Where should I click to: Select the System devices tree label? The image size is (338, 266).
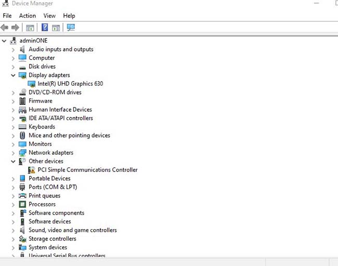(x=48, y=247)
